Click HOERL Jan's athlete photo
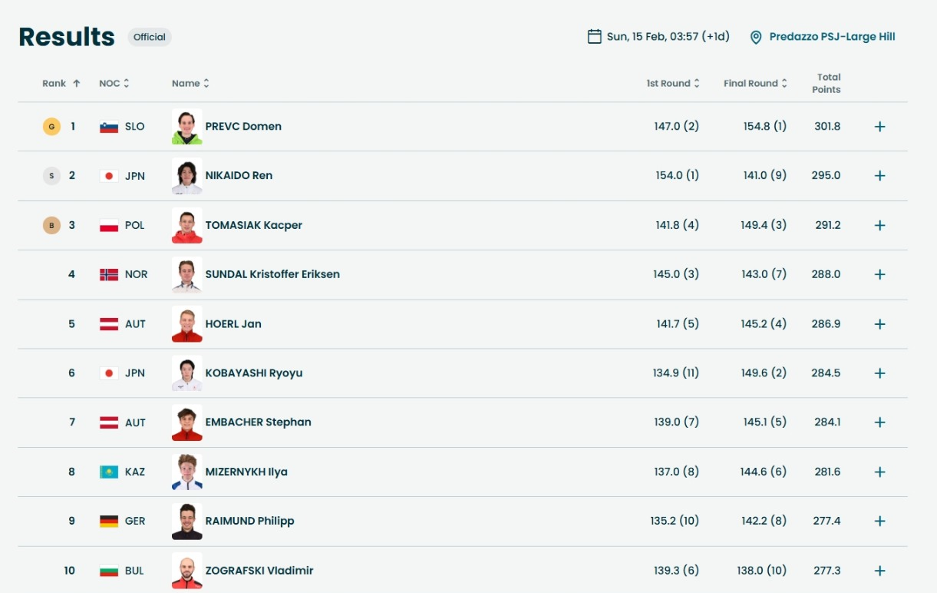 tap(187, 324)
